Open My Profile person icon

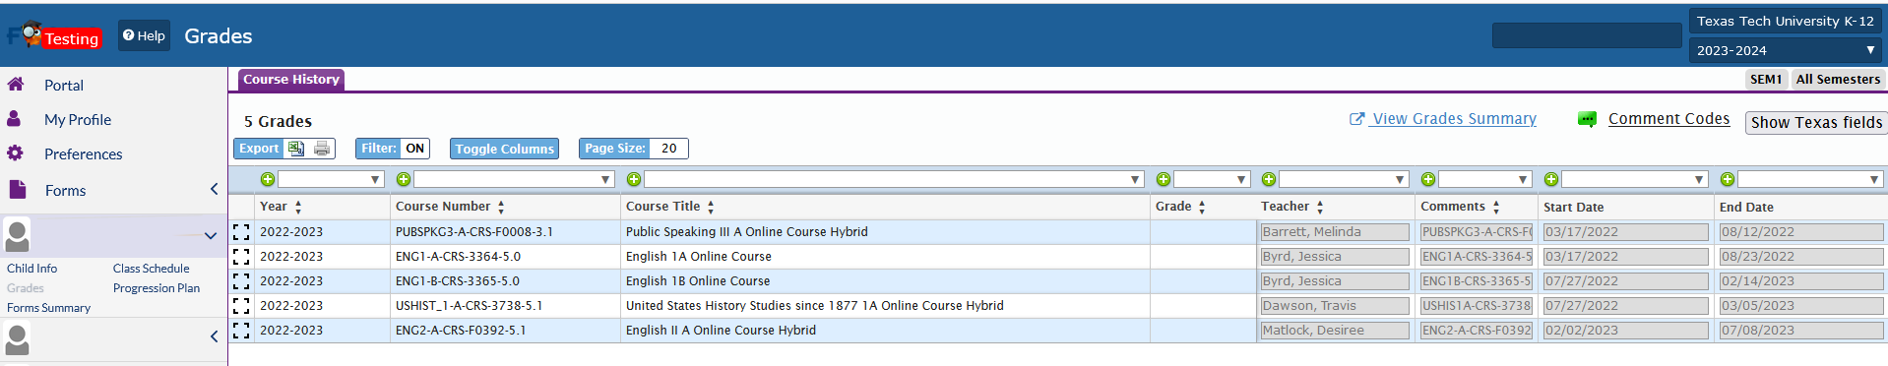click(14, 119)
